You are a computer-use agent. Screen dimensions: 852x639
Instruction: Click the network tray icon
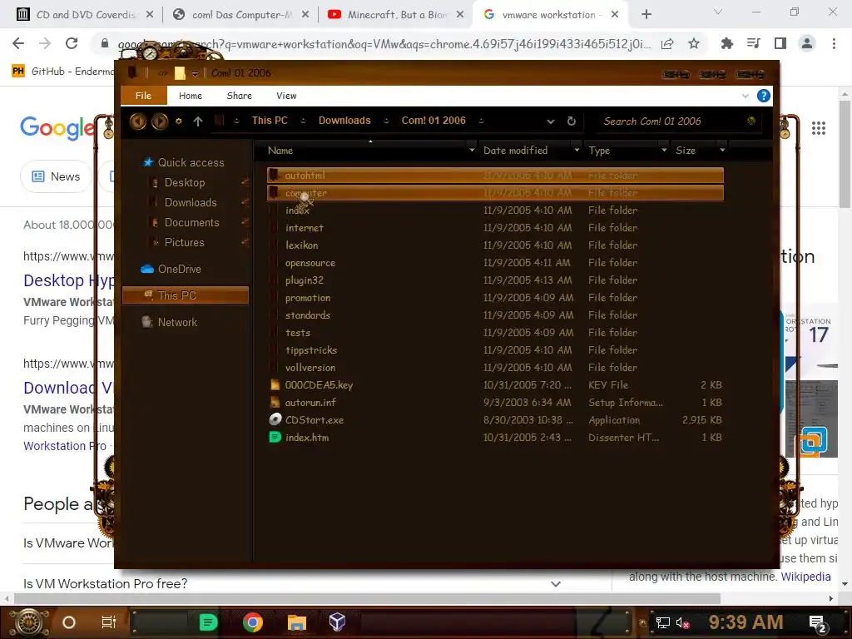click(x=663, y=622)
